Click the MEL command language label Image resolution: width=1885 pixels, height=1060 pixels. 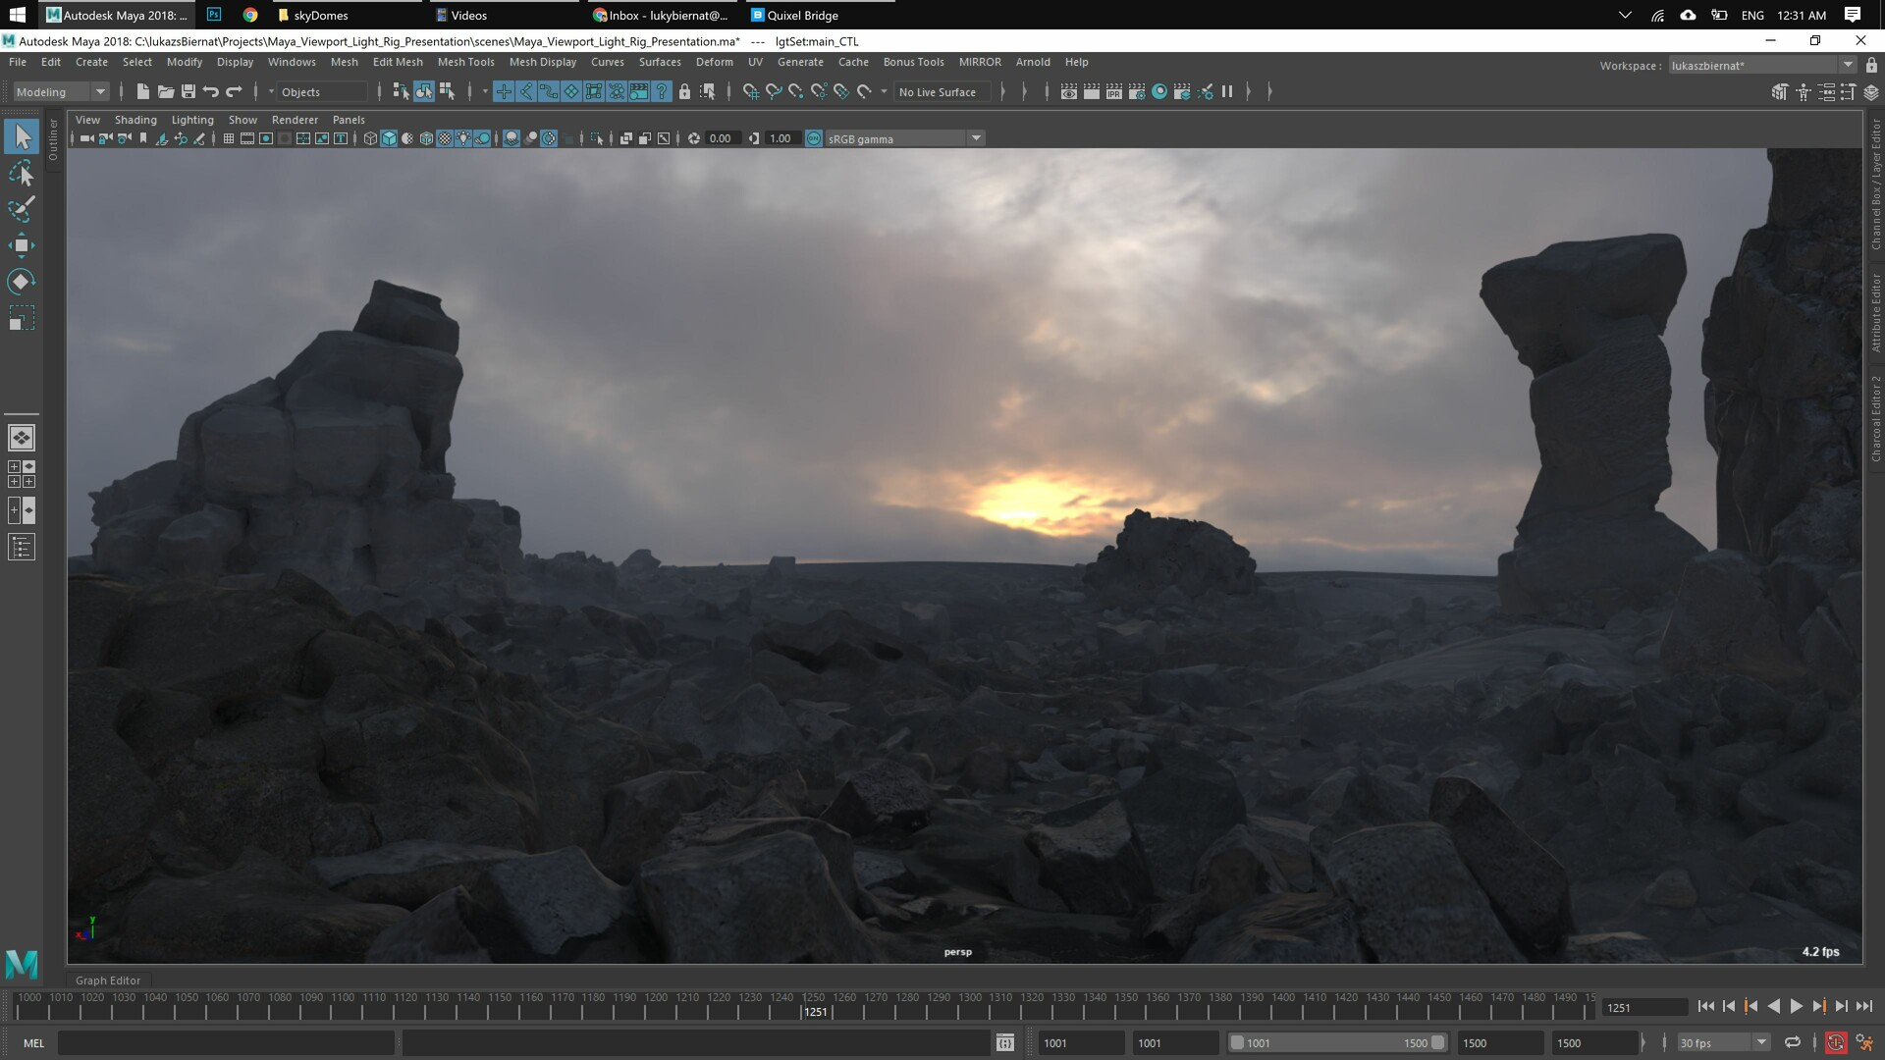[x=33, y=1042]
